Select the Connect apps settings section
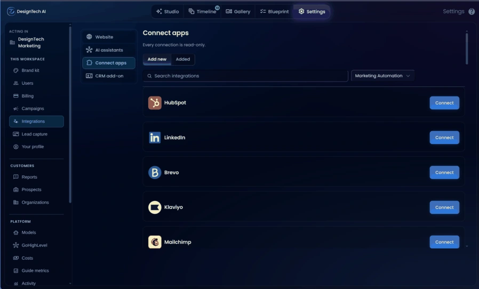Image resolution: width=479 pixels, height=289 pixels. [x=109, y=63]
